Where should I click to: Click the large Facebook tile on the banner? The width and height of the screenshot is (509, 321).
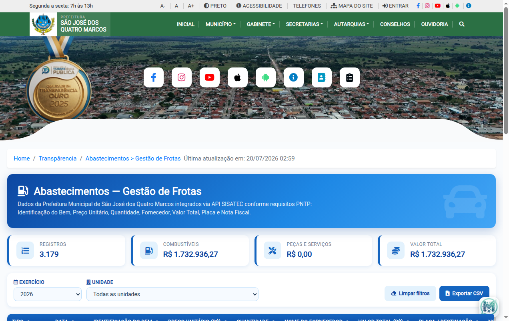[154, 77]
